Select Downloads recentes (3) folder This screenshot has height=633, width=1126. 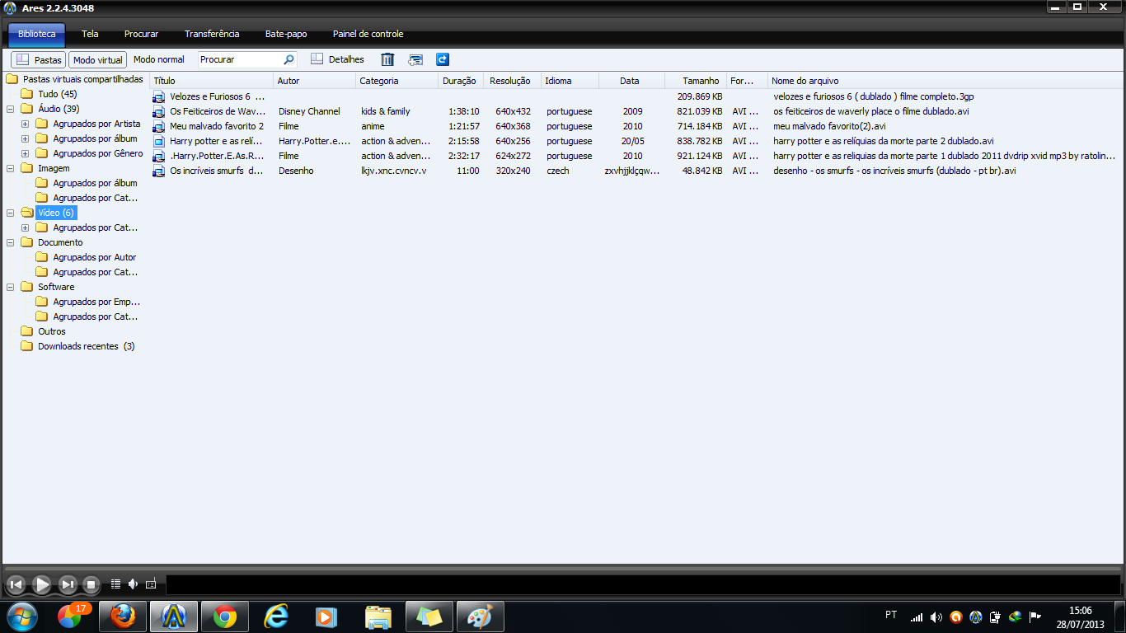click(x=87, y=346)
